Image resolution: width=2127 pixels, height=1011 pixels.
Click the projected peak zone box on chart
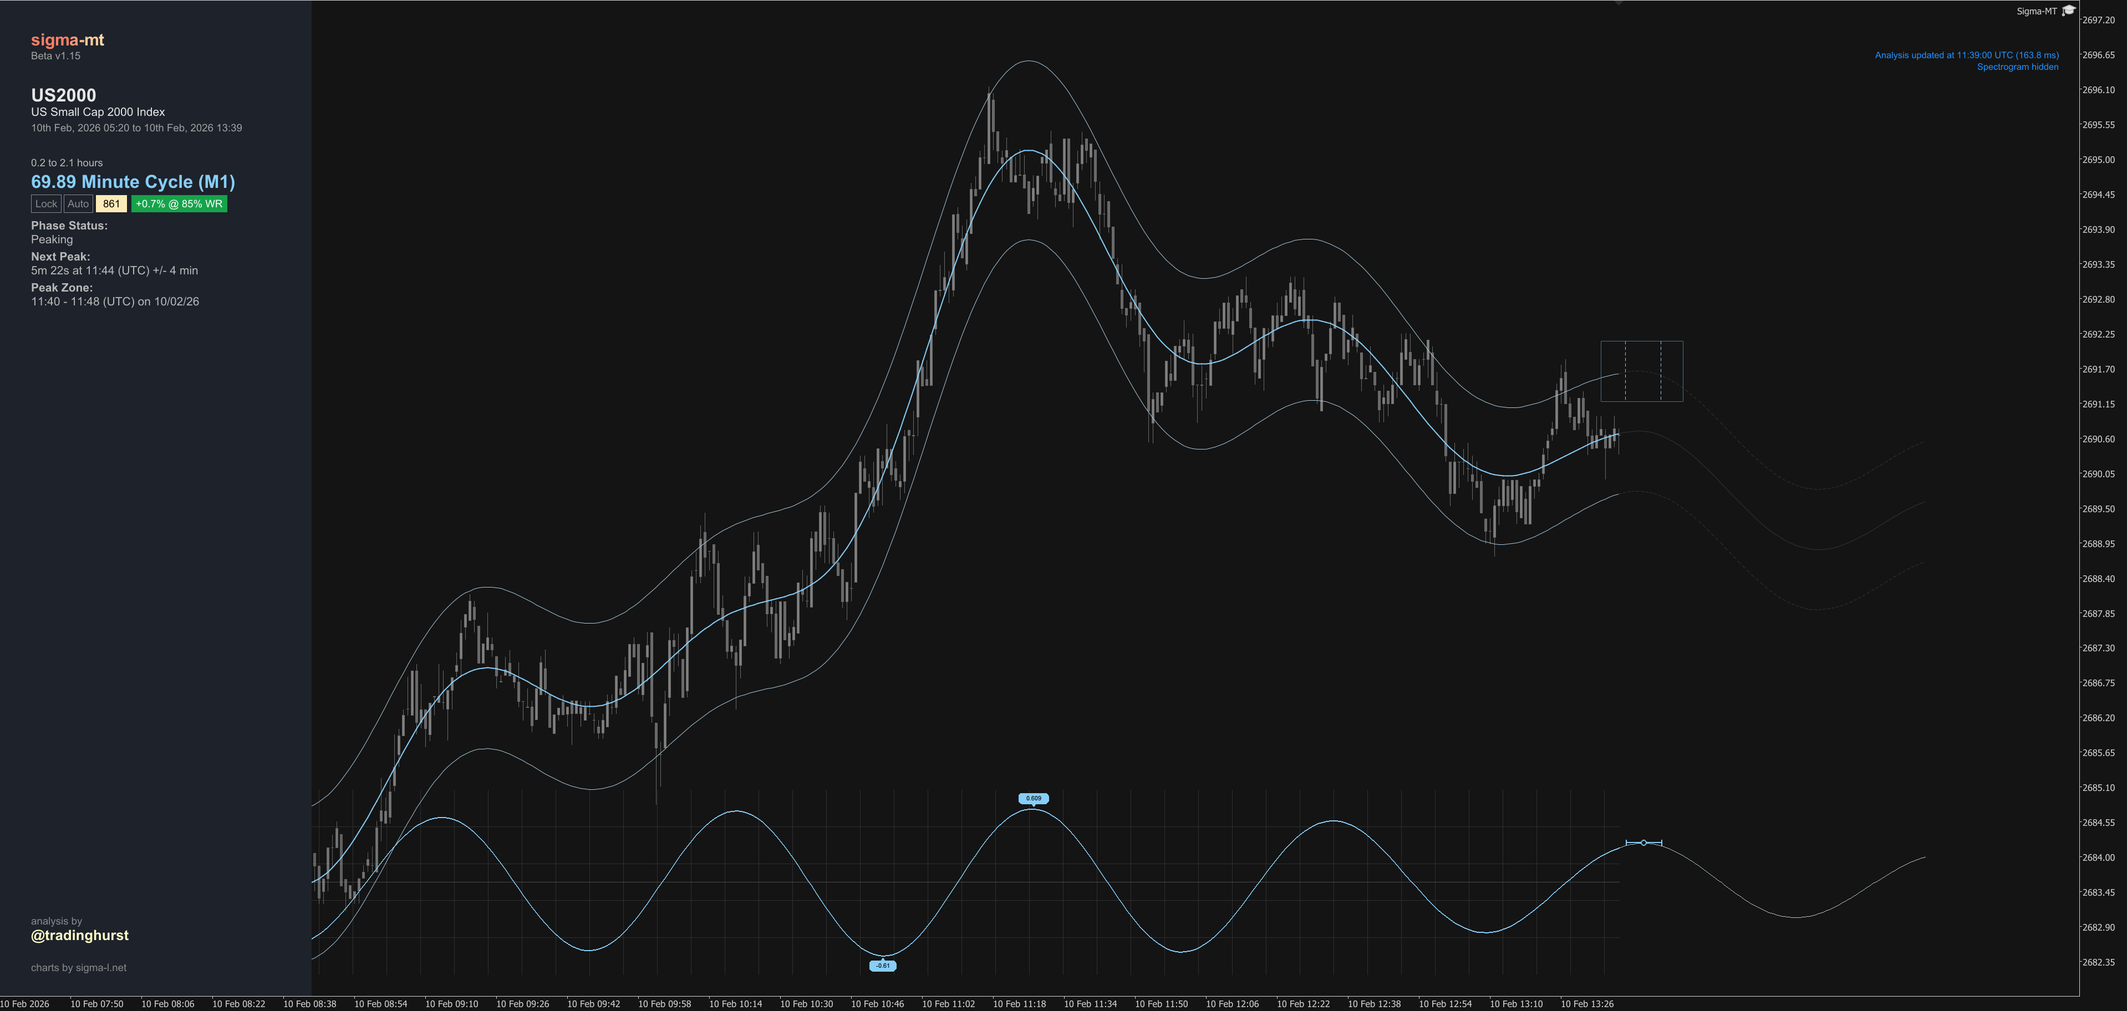click(1641, 371)
